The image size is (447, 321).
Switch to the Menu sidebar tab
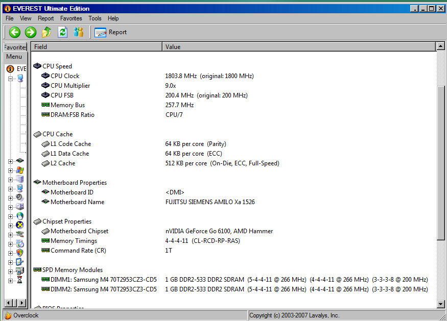point(15,57)
